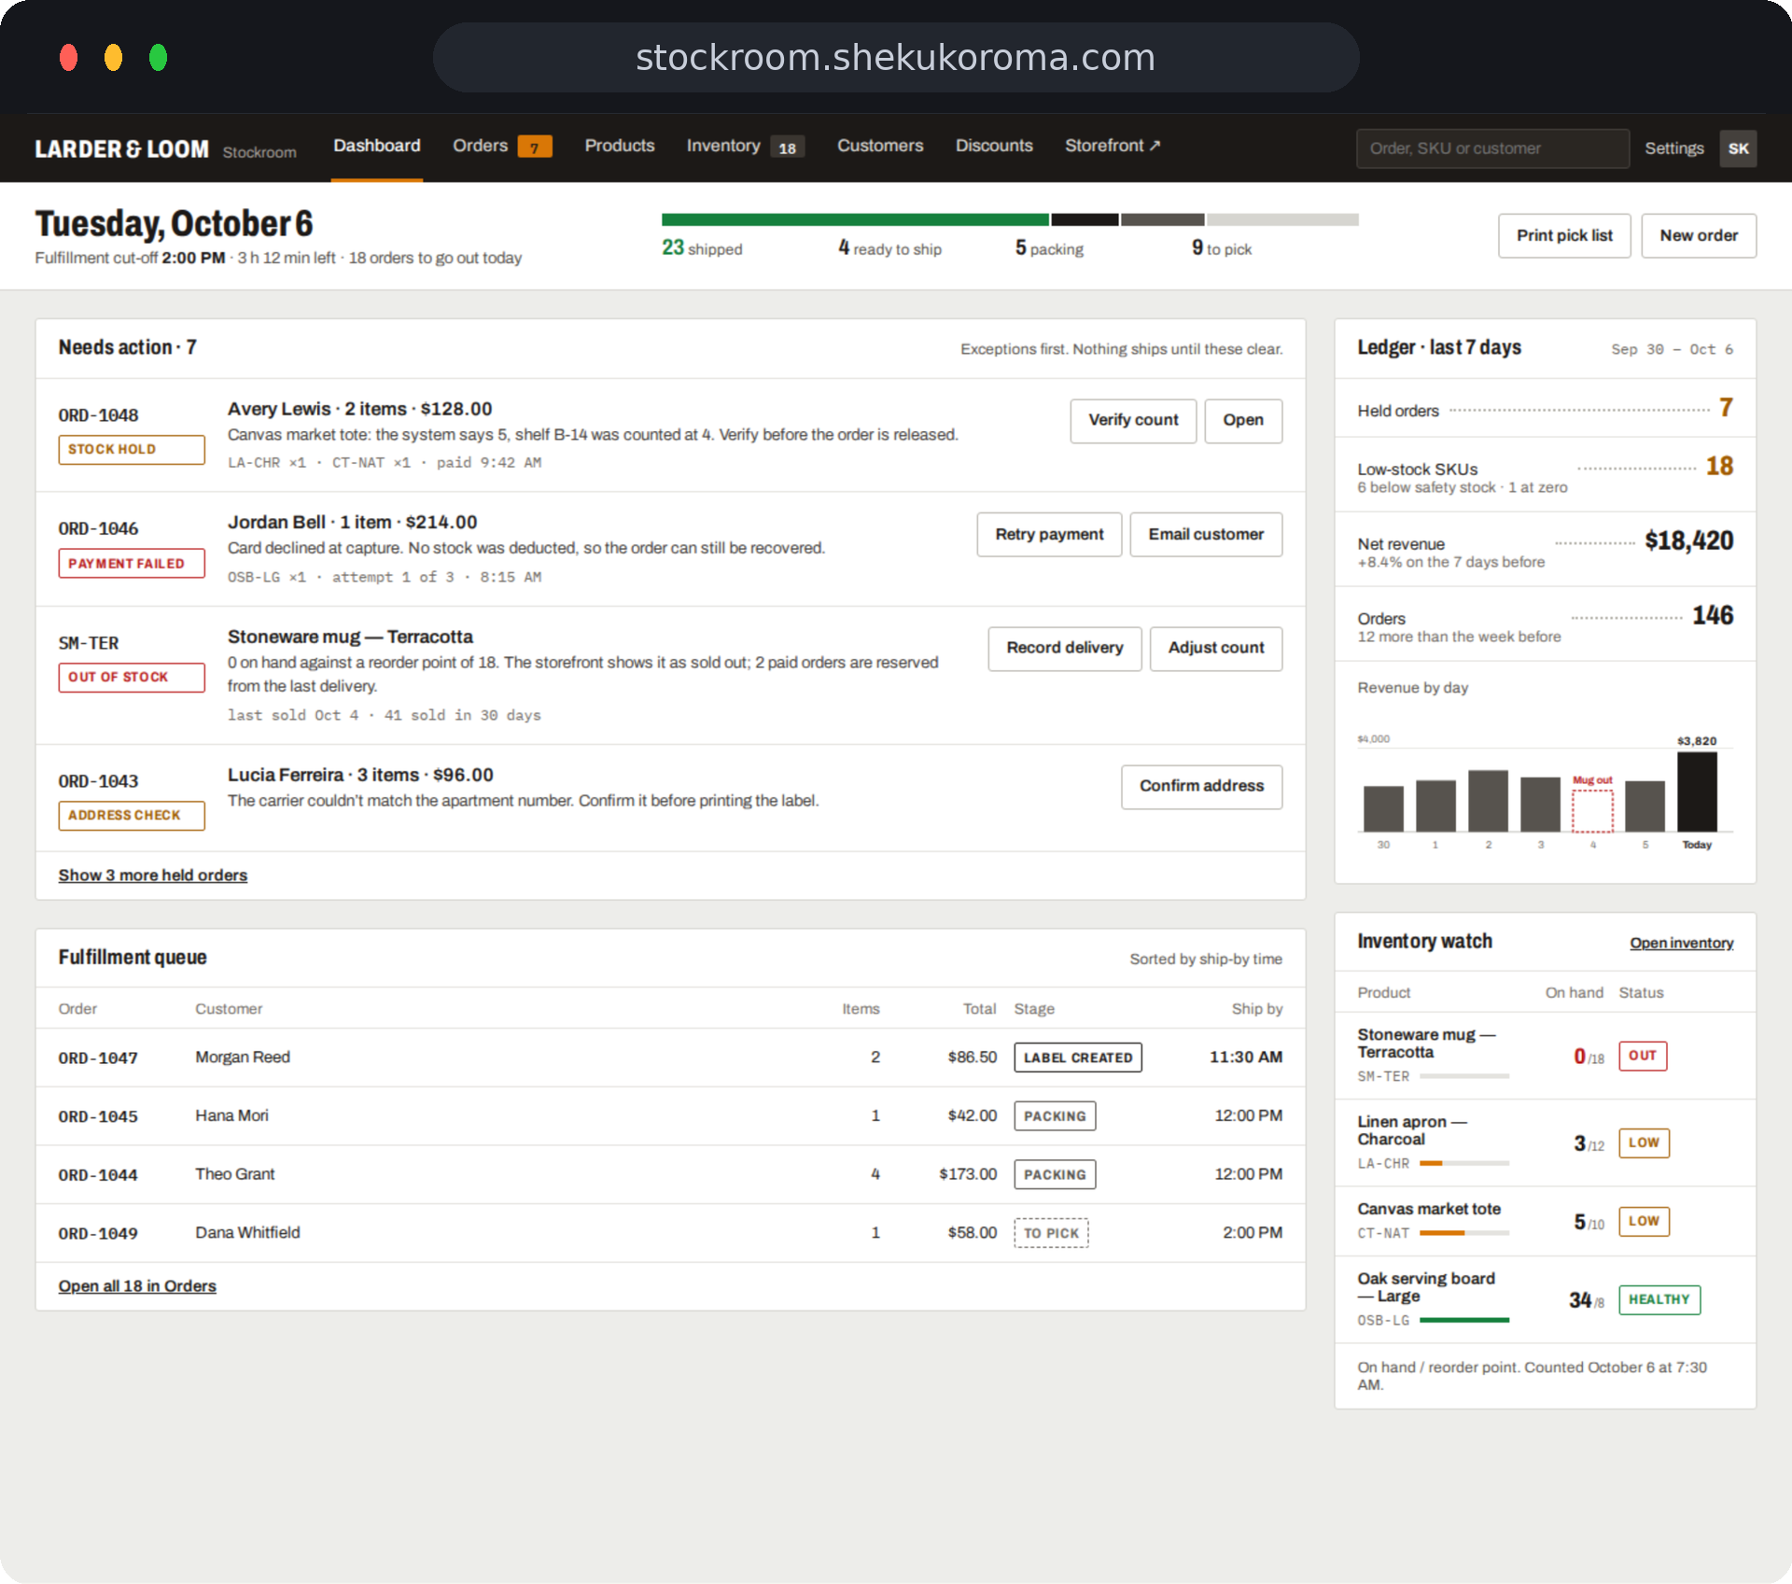Click the Open inventory link
This screenshot has height=1584, width=1792.
tap(1681, 943)
